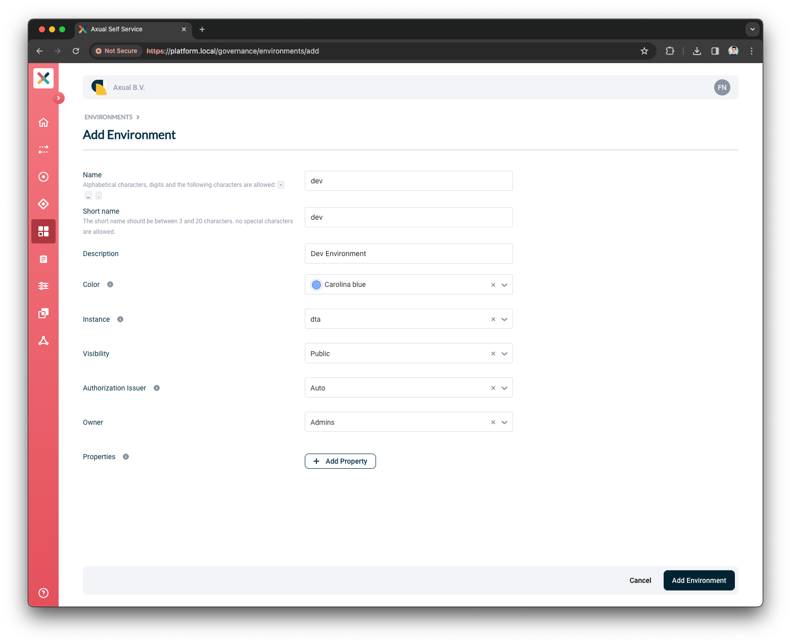
Task: Clear the Owner Admins selection
Action: click(493, 422)
